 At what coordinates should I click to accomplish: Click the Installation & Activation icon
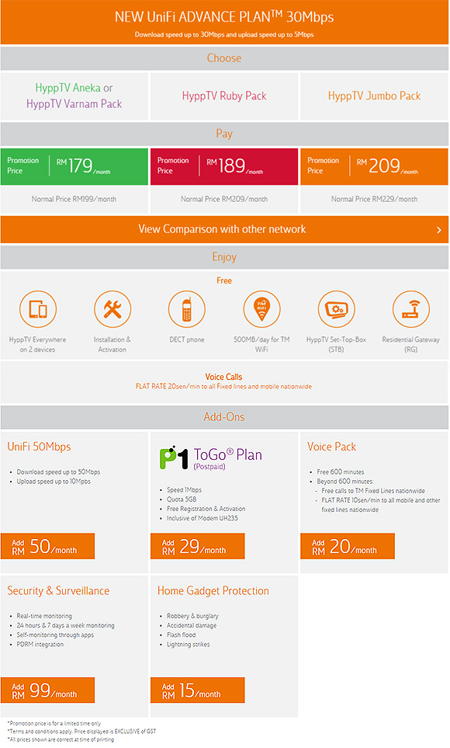point(112,309)
